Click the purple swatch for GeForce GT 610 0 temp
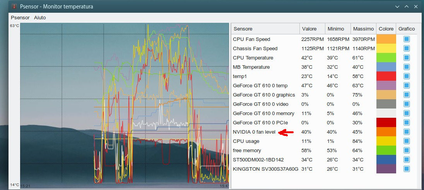424x190 pixels. [x=386, y=86]
